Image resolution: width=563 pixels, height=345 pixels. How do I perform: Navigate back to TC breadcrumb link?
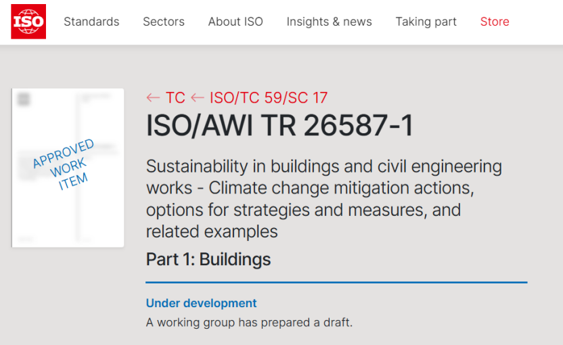175,98
